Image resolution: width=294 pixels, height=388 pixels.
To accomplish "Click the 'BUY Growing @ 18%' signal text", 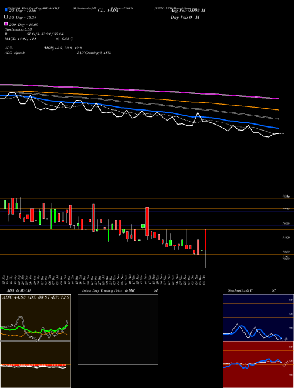I will coord(93,53).
